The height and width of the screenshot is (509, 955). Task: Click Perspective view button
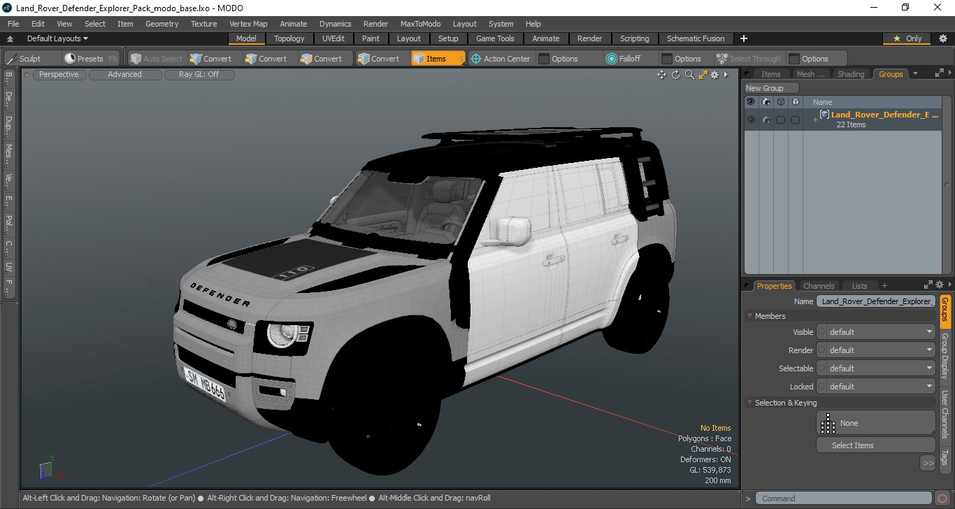[59, 75]
